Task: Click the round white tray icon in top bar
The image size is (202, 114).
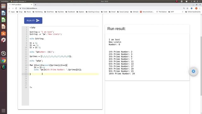Action: [x=182, y=1]
